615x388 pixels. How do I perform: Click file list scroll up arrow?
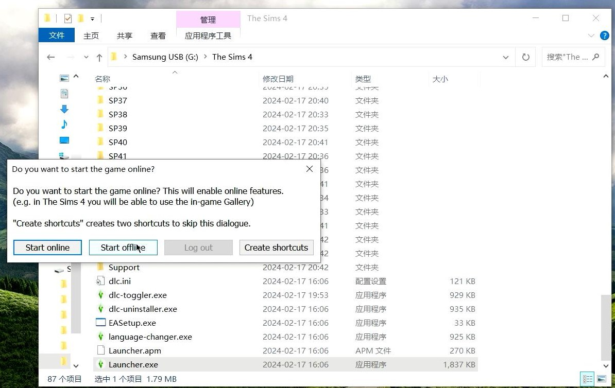click(x=606, y=77)
